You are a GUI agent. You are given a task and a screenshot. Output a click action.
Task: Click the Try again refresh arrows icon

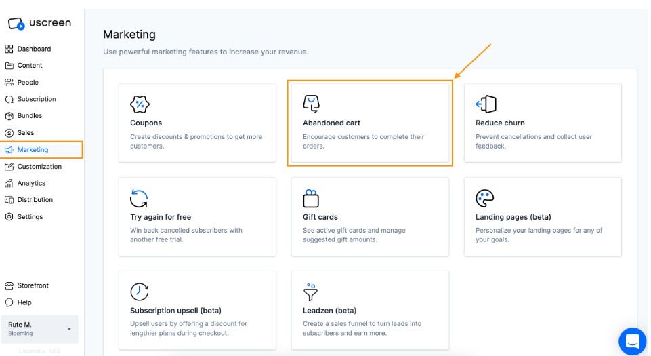coord(139,198)
